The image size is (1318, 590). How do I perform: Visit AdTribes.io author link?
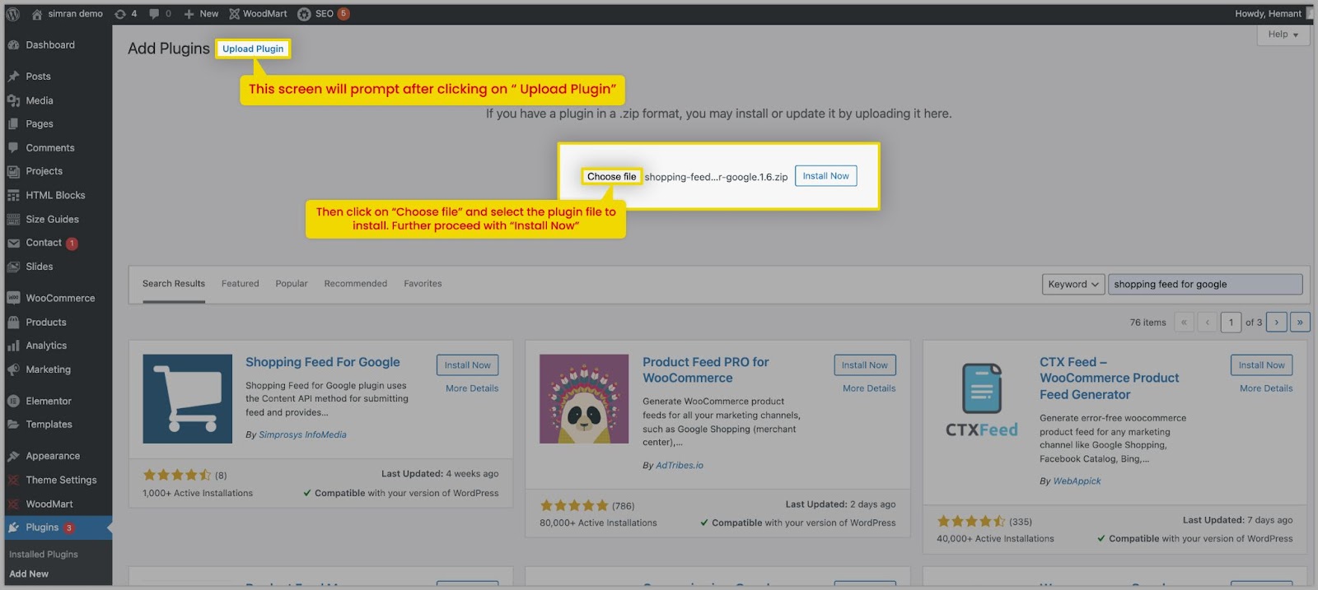(x=680, y=465)
